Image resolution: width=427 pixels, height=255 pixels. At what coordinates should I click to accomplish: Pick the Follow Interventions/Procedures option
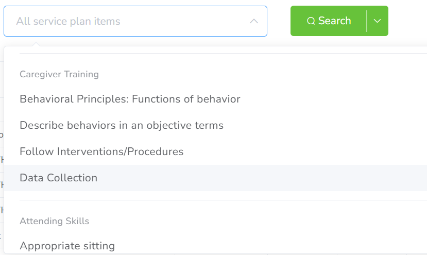tap(101, 151)
